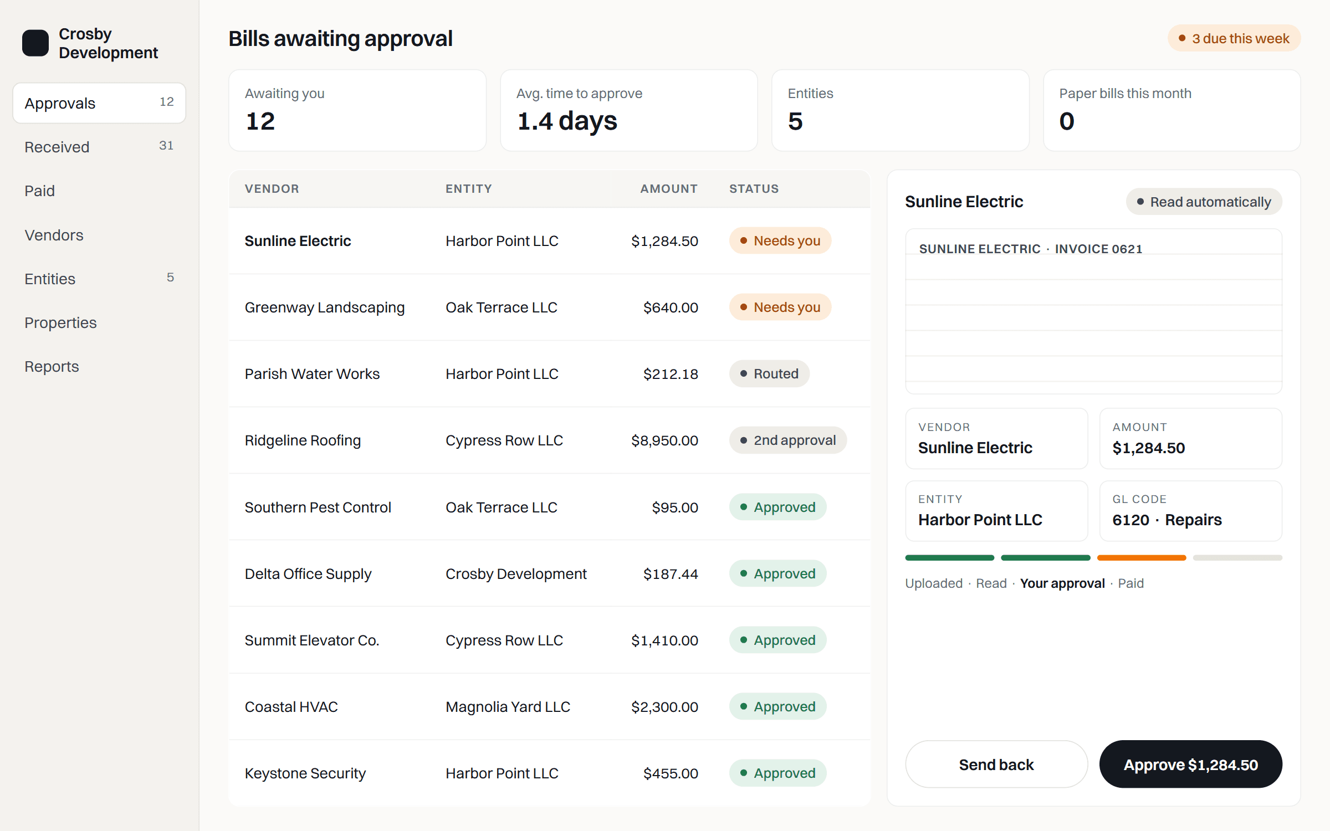Select the Avg. time to approve card
The width and height of the screenshot is (1330, 831).
(x=629, y=110)
